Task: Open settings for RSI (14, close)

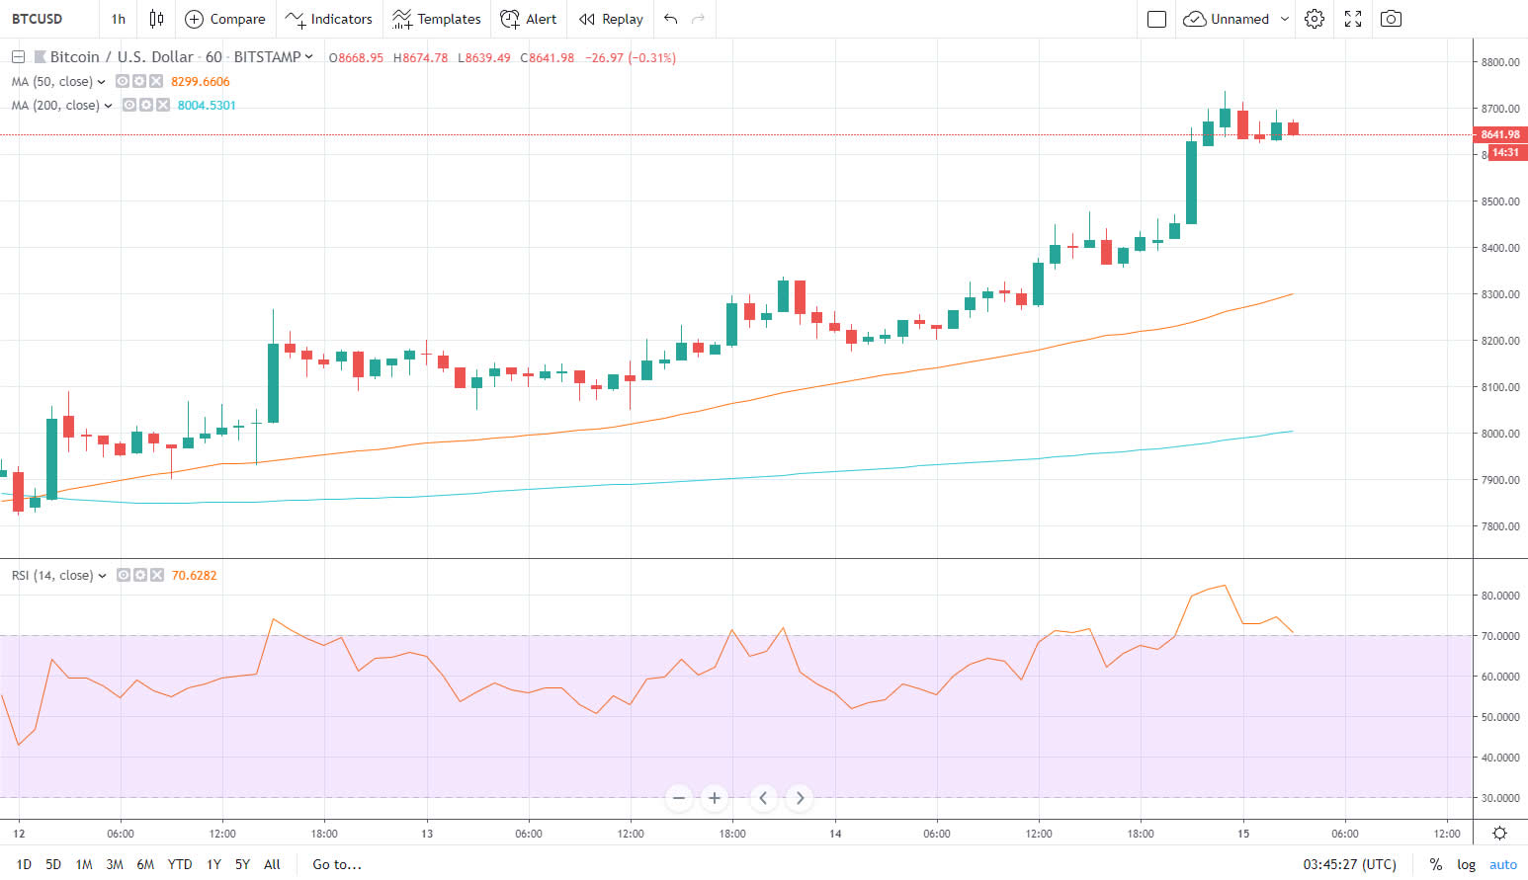Action: pos(140,575)
